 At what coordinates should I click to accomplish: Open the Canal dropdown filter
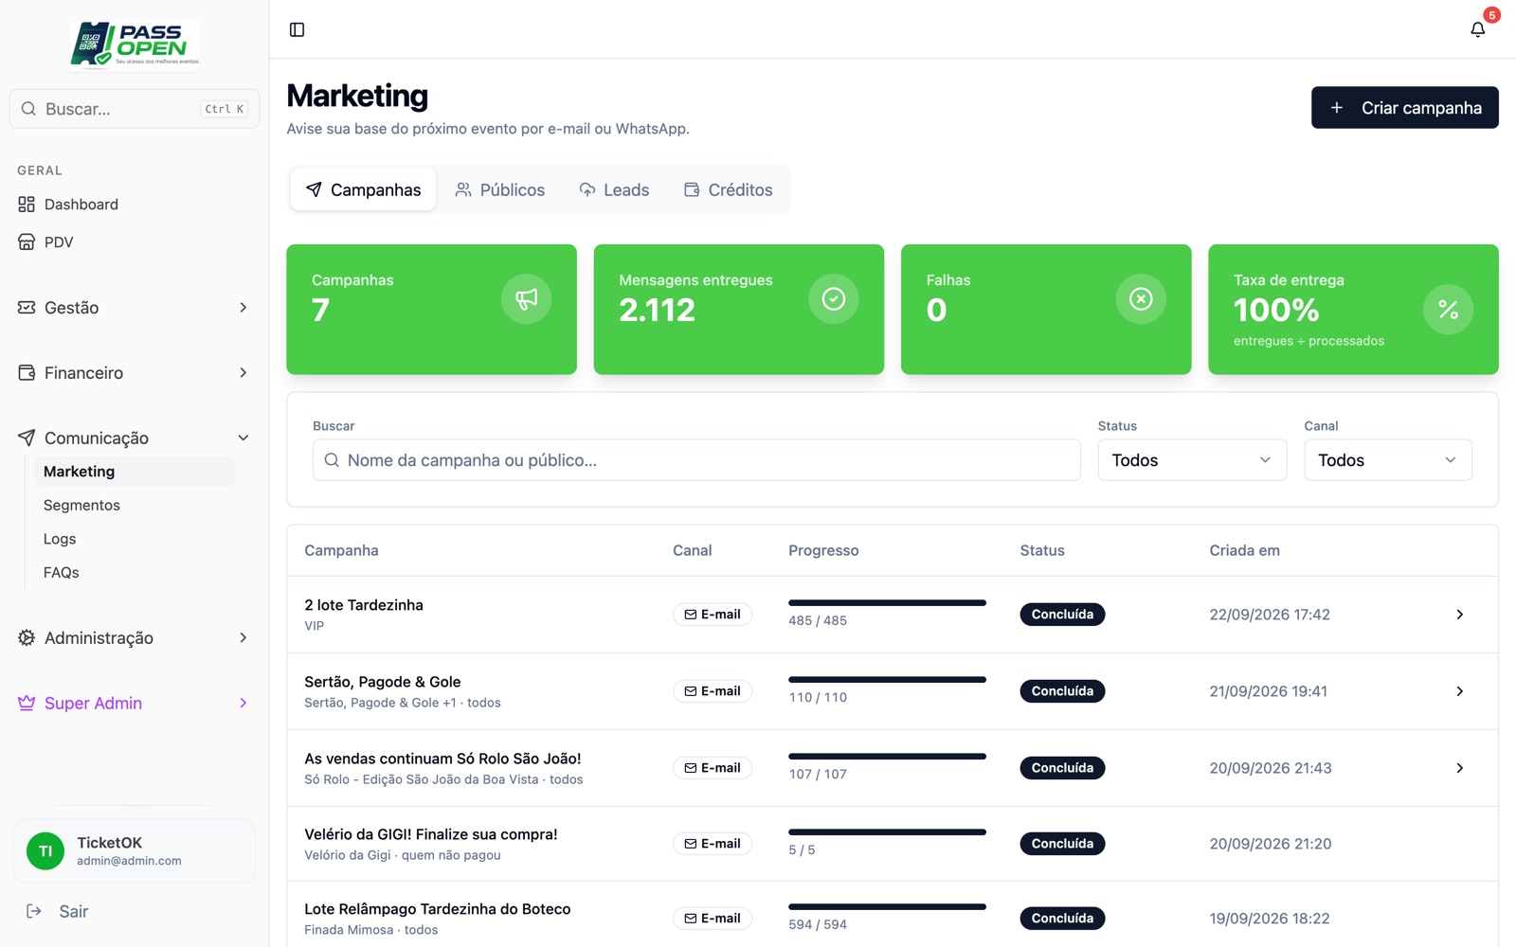1387,459
